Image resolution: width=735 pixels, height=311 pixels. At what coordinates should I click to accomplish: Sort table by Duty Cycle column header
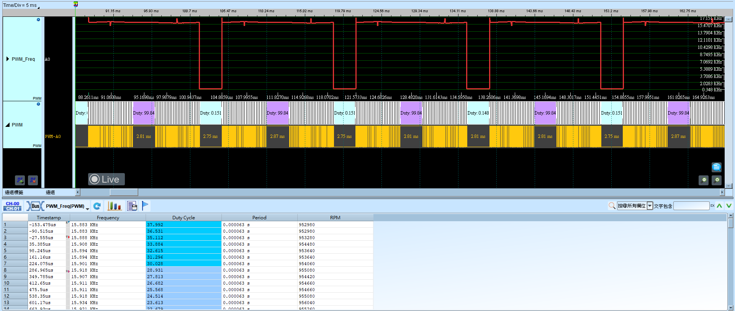pos(183,218)
